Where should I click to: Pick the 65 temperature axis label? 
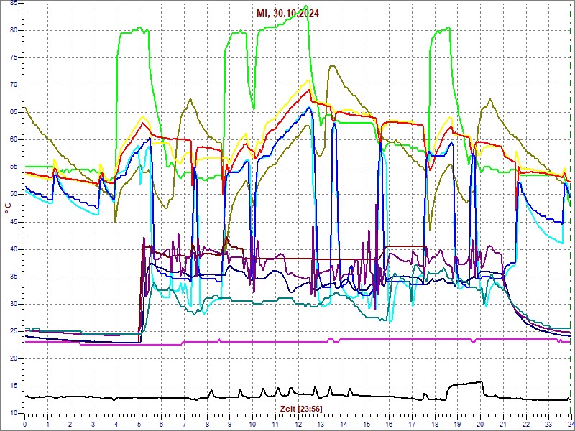pos(13,113)
